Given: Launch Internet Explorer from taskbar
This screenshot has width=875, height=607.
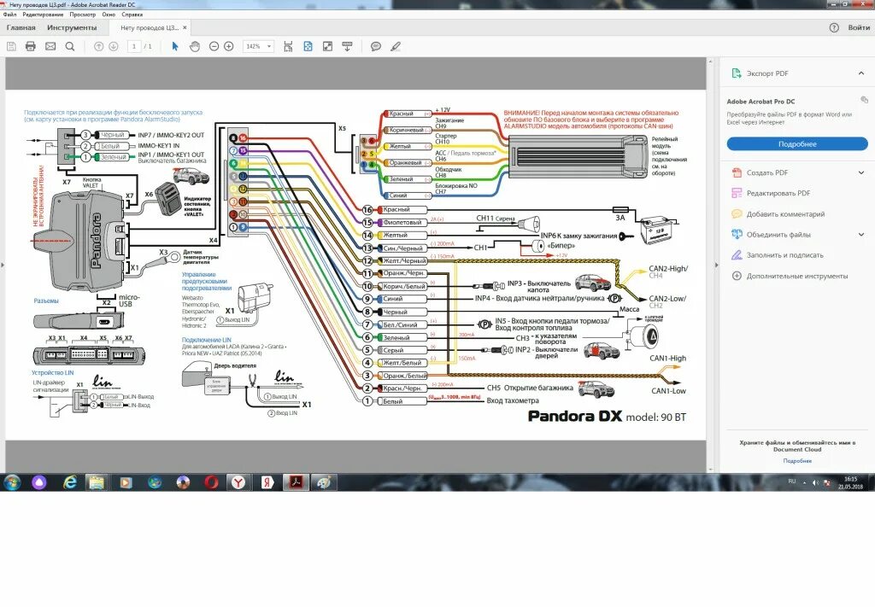Looking at the screenshot, I should click(x=70, y=482).
